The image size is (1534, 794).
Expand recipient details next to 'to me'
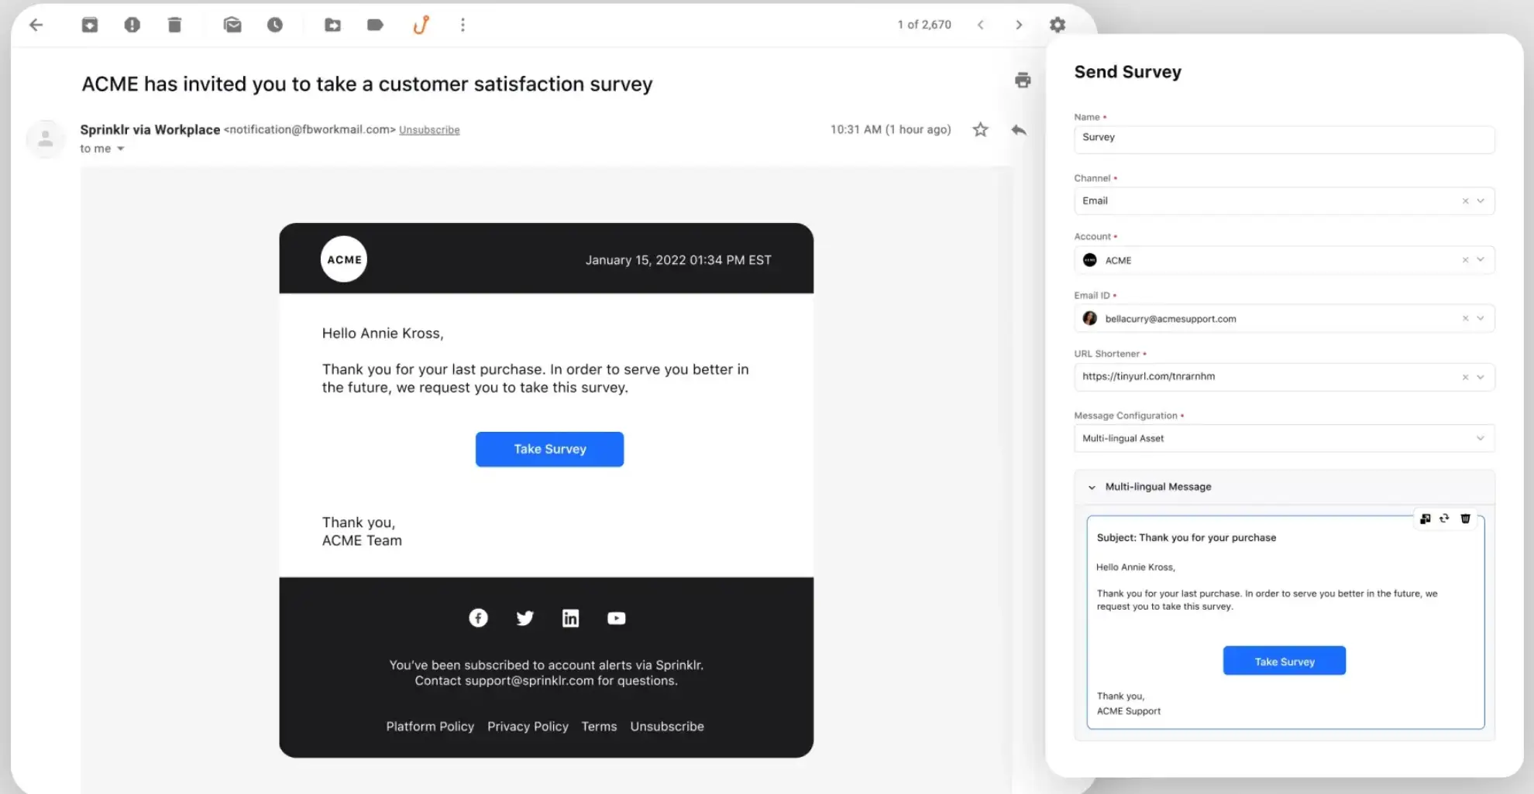120,149
